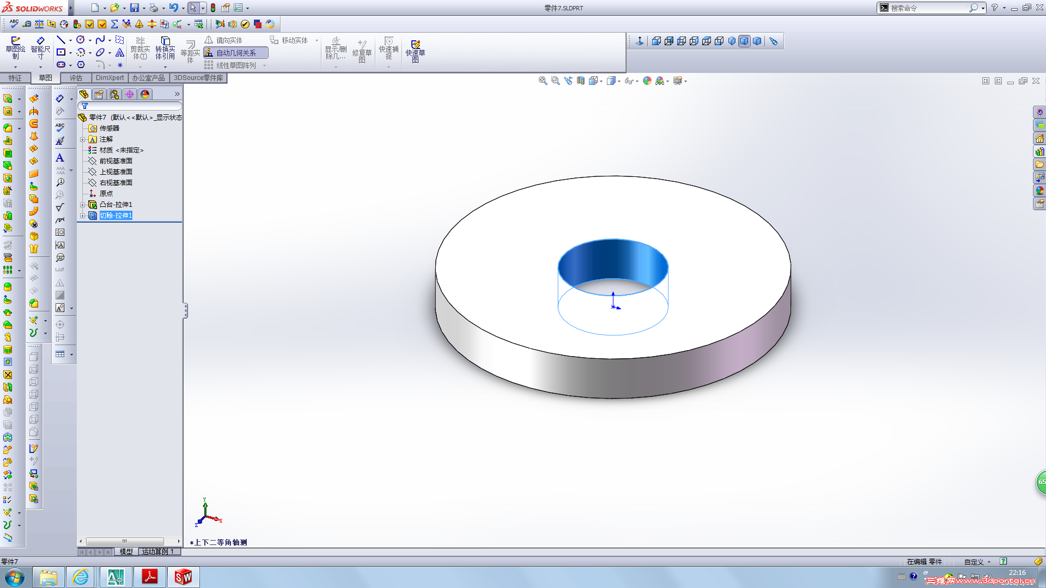The width and height of the screenshot is (1046, 588).
Task: Select the Line sketch tool
Action: 61,40
